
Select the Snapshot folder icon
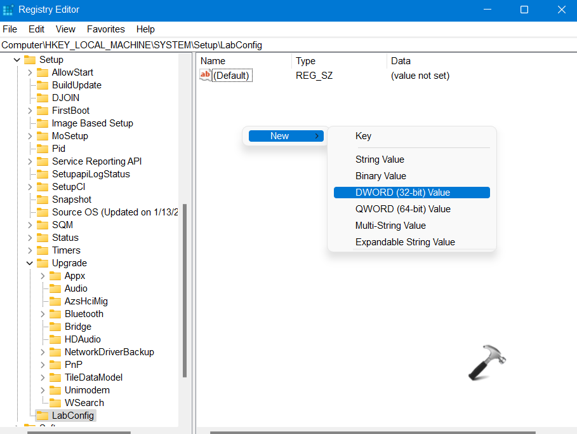pyautogui.click(x=43, y=200)
